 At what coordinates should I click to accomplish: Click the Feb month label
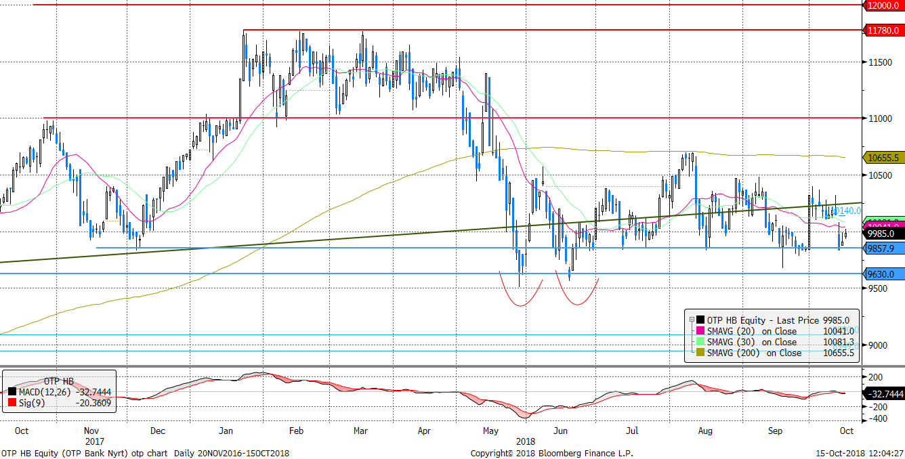(296, 431)
